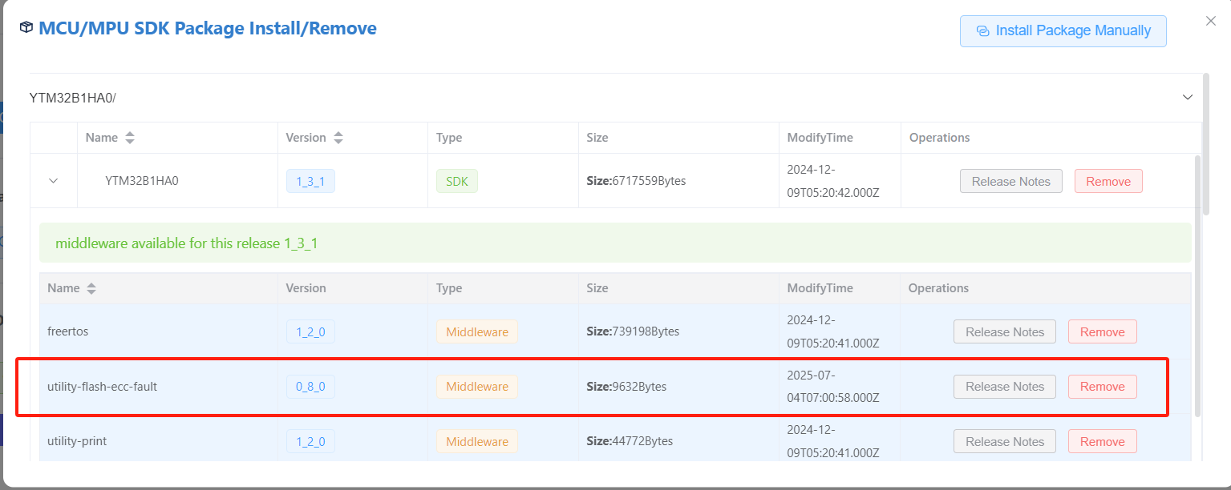Click the 1_3_1 version tag

pos(310,182)
